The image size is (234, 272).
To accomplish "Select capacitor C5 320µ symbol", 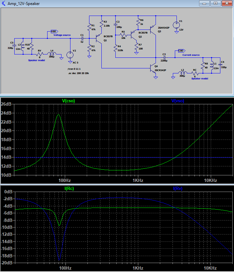I will [14, 45].
